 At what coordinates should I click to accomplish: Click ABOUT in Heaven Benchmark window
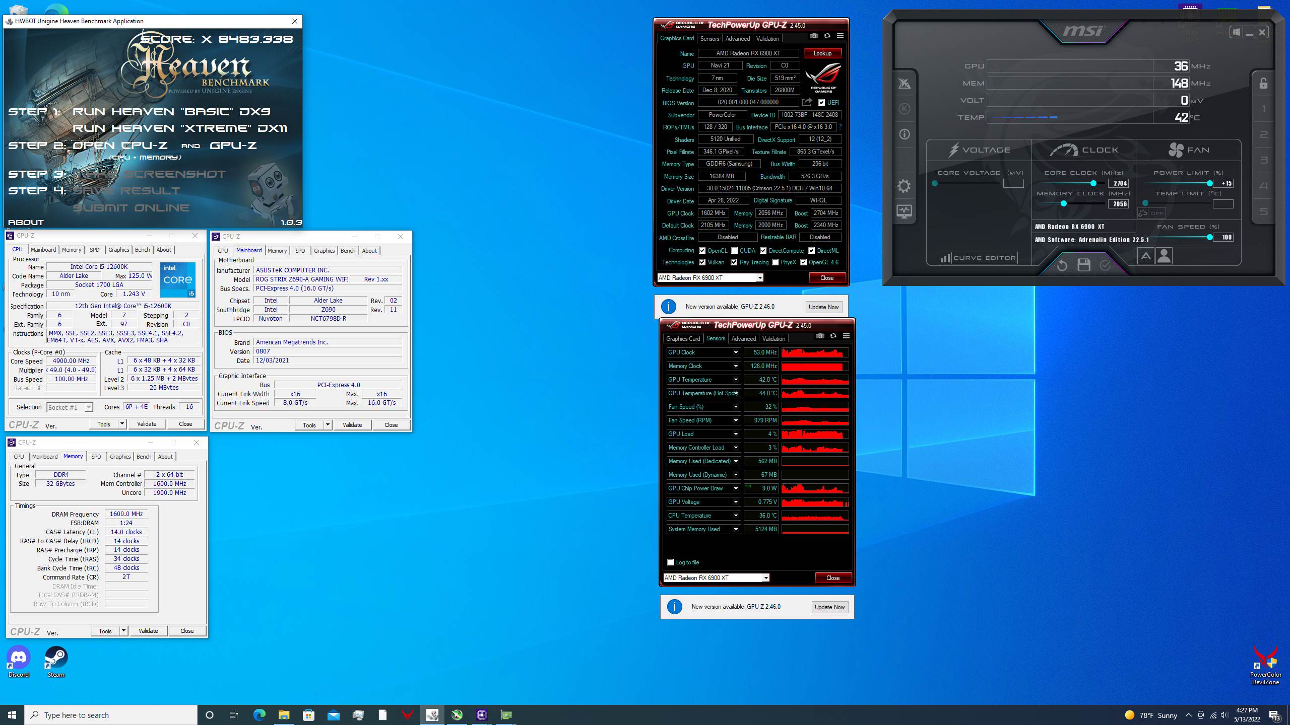click(x=26, y=222)
